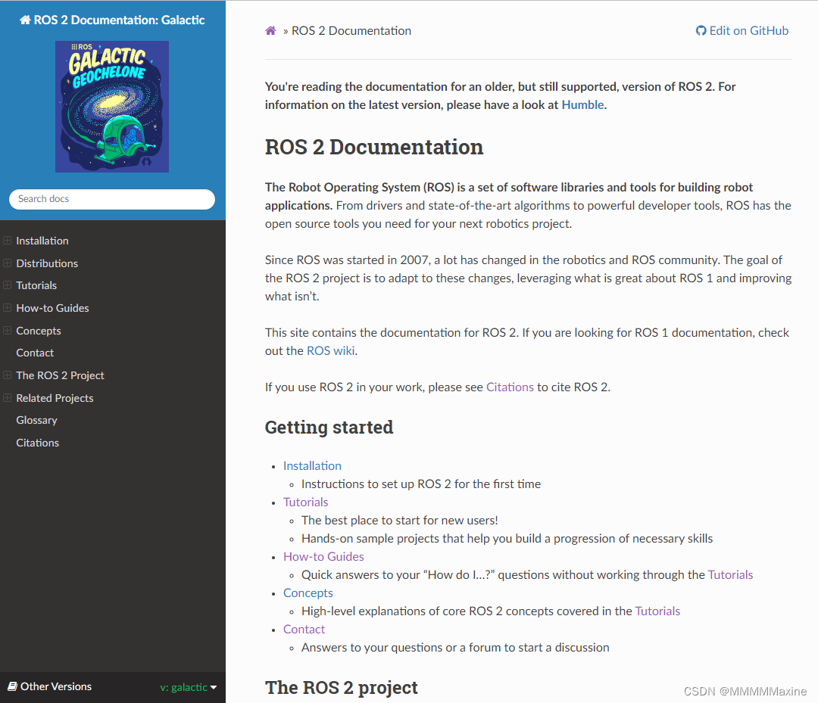
Task: Focus the Search docs field
Action: tap(112, 199)
